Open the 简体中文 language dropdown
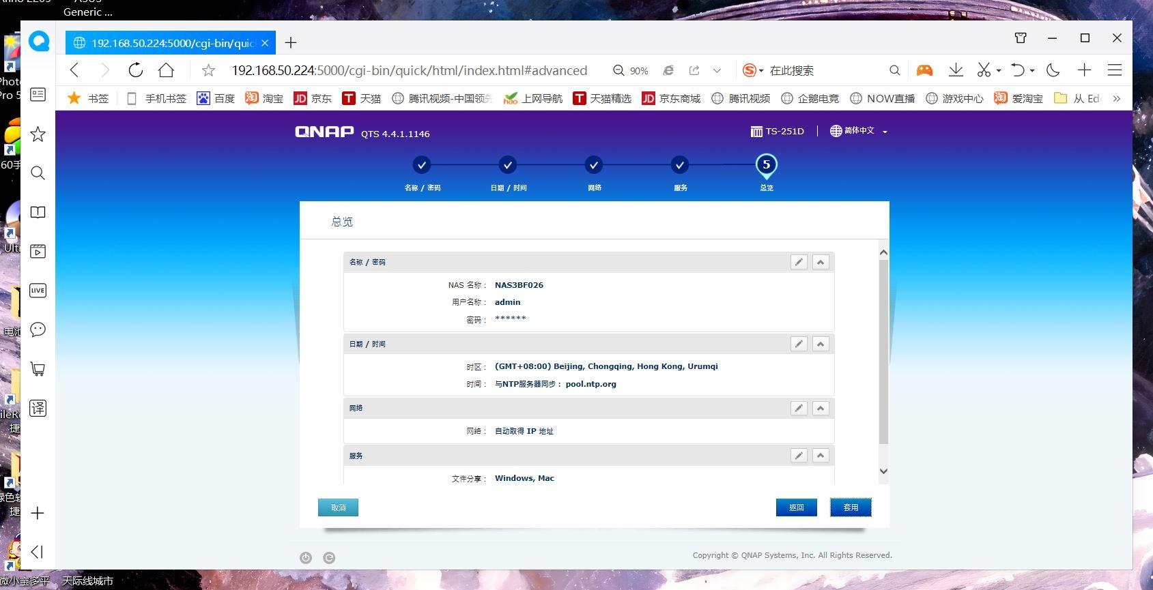1153x590 pixels. tap(859, 131)
